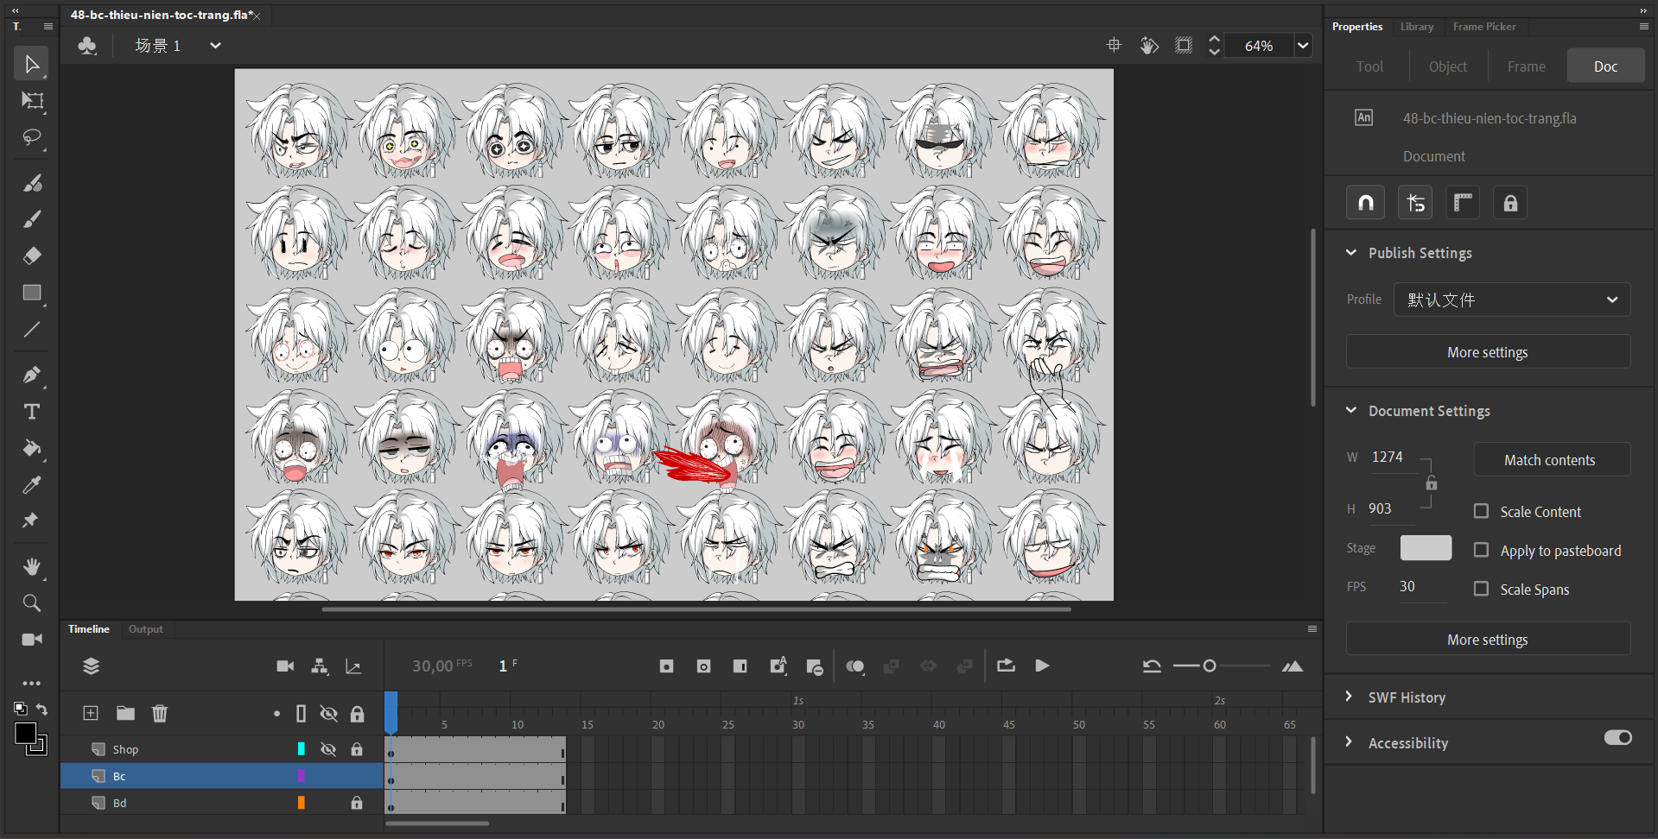This screenshot has height=839, width=1658.
Task: Delete layer with trash icon
Action: click(x=160, y=713)
